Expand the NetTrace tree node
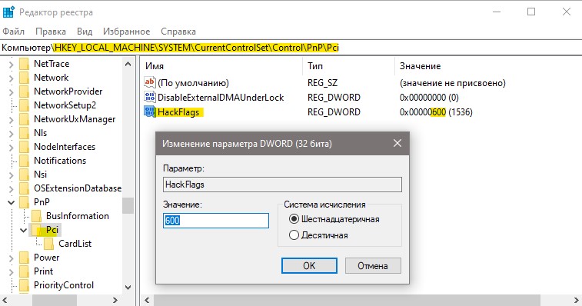582x306 pixels. tap(11, 65)
